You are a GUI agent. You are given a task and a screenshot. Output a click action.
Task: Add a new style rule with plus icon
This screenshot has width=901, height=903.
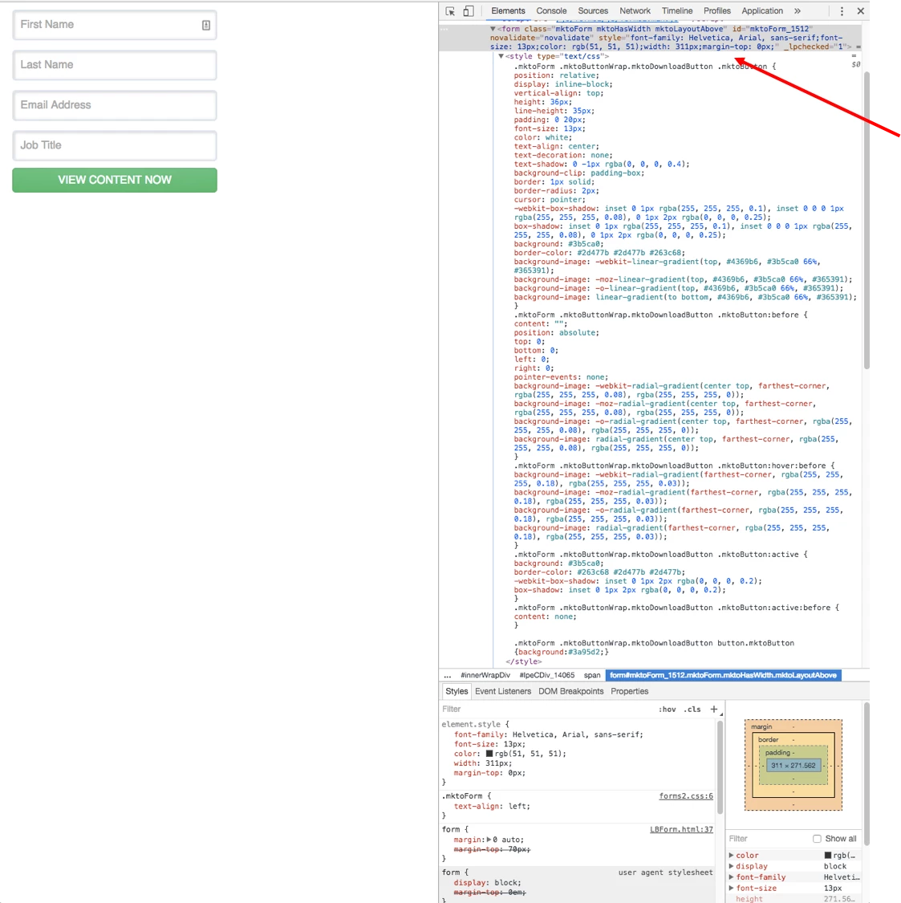714,709
